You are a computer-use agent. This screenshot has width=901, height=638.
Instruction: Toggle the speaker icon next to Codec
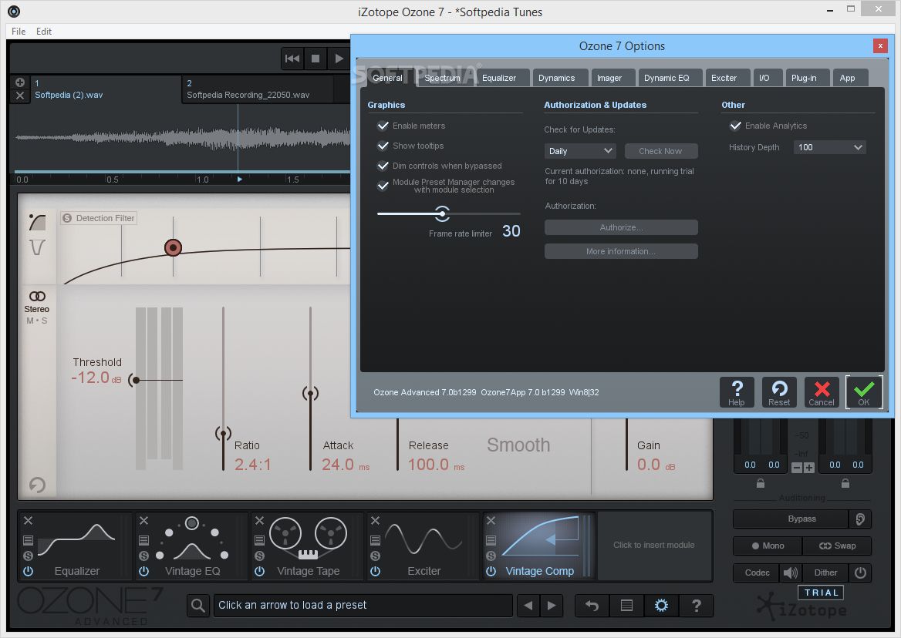(x=791, y=573)
